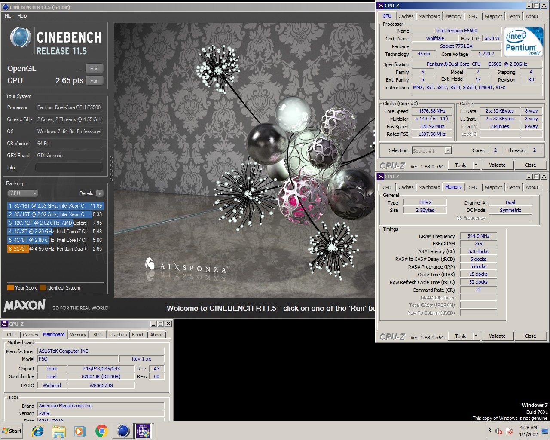Screen dimensions: 550x440
Task: Open Graphics tab in top CPU-Z window
Action: [x=493, y=16]
